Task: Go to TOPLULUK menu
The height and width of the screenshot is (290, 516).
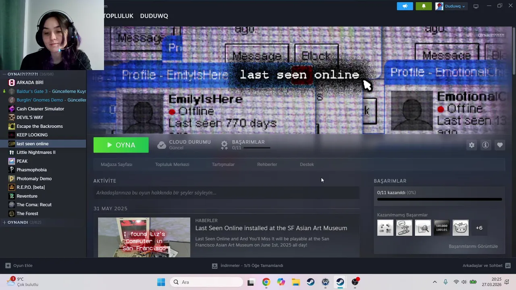Action: 119,16
